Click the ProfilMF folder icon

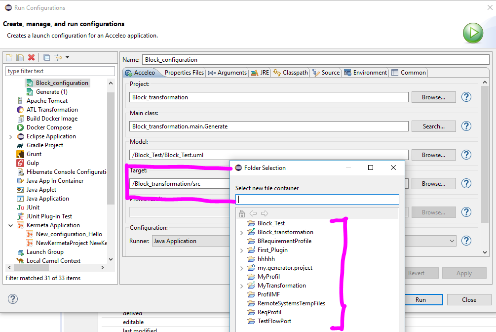[251, 294]
